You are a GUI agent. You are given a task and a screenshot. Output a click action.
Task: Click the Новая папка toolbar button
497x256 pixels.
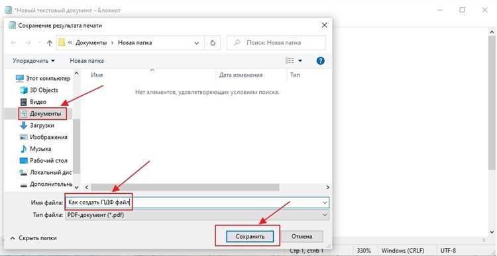point(87,61)
